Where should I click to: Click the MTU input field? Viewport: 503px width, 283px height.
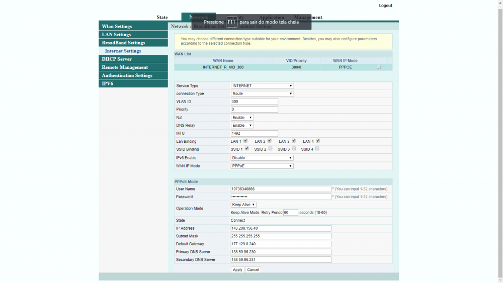pos(254,133)
